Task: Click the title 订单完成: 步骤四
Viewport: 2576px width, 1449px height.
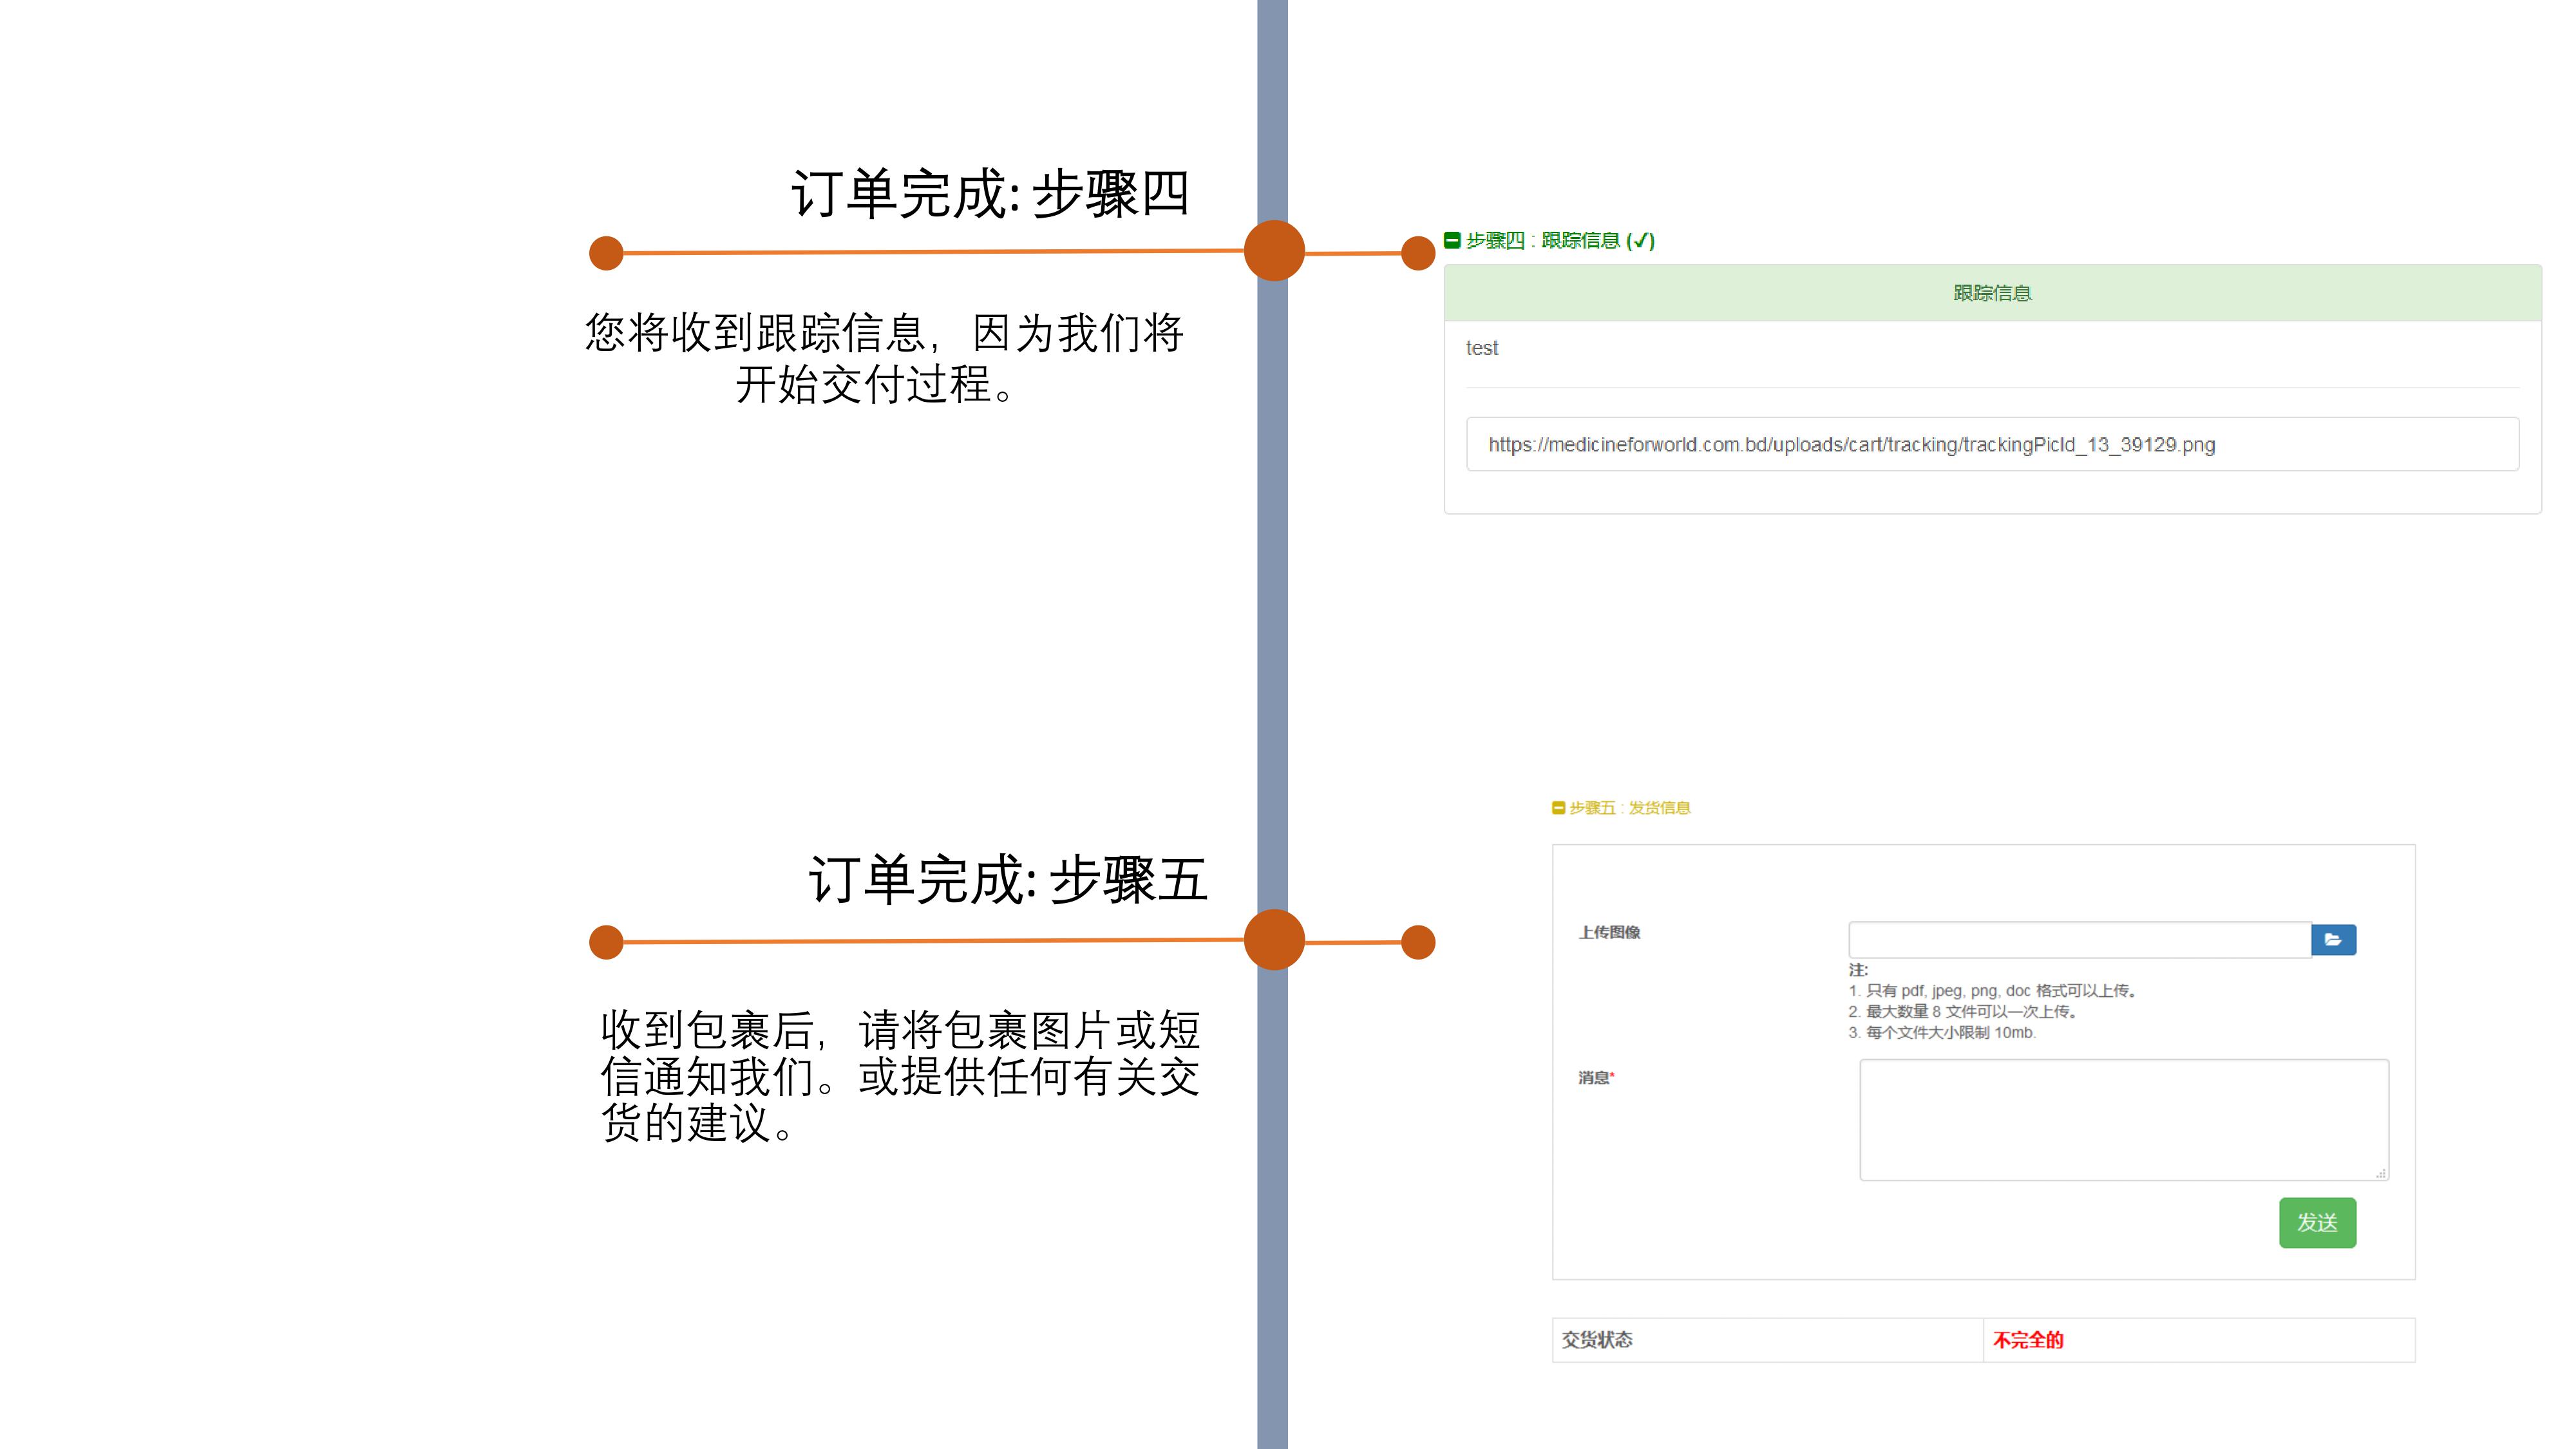Action: [990, 193]
